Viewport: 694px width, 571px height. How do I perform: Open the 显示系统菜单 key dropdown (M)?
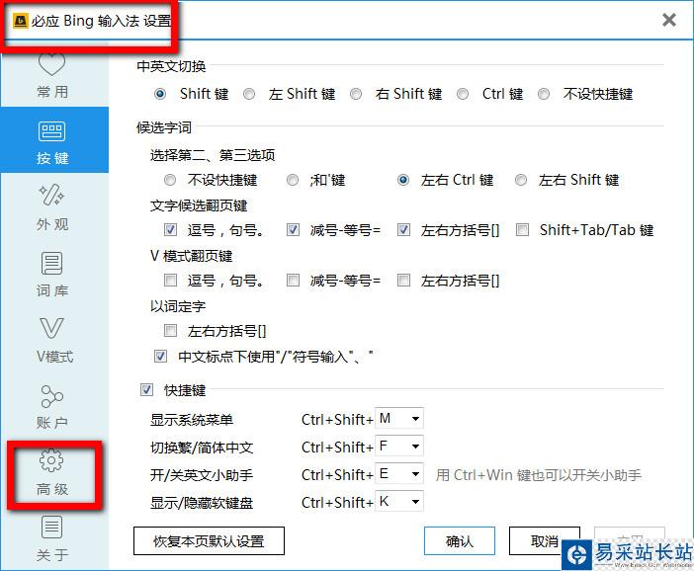pyautogui.click(x=399, y=419)
